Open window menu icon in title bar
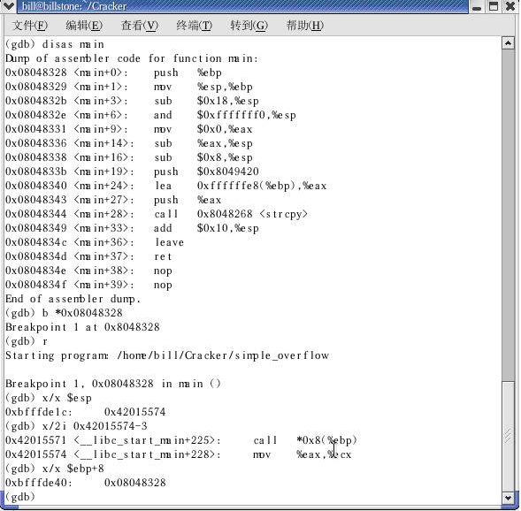 pyautogui.click(x=8, y=6)
